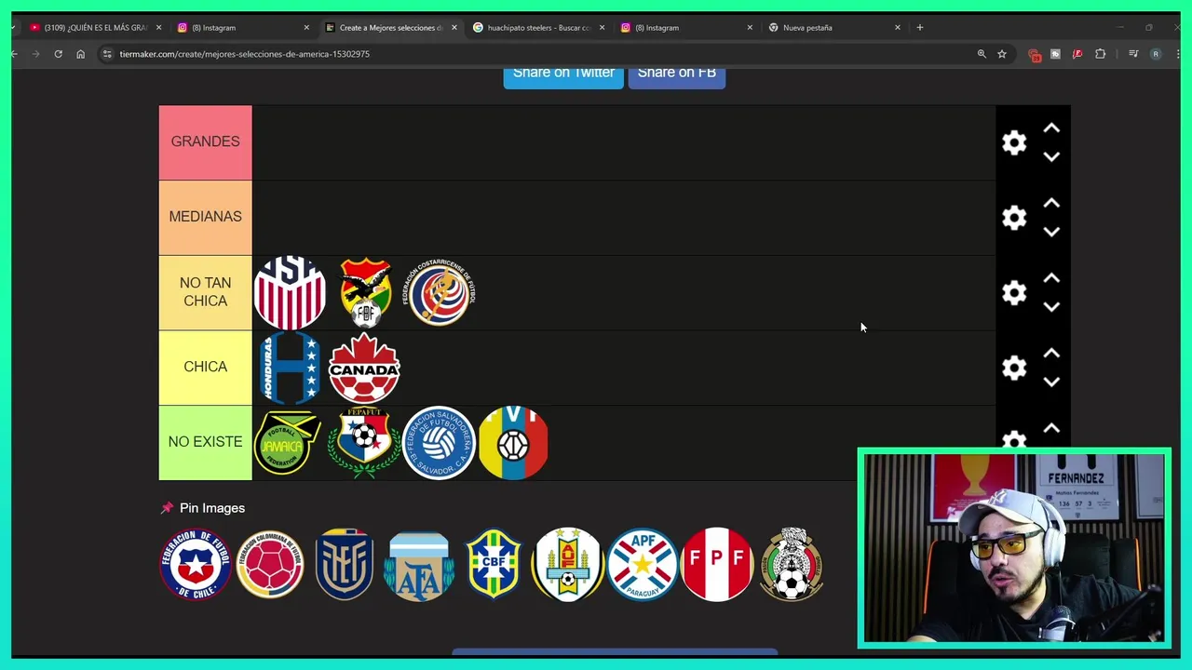Select the Bolivia FBF crest
Image resolution: width=1192 pixels, height=670 pixels.
pyautogui.click(x=365, y=292)
